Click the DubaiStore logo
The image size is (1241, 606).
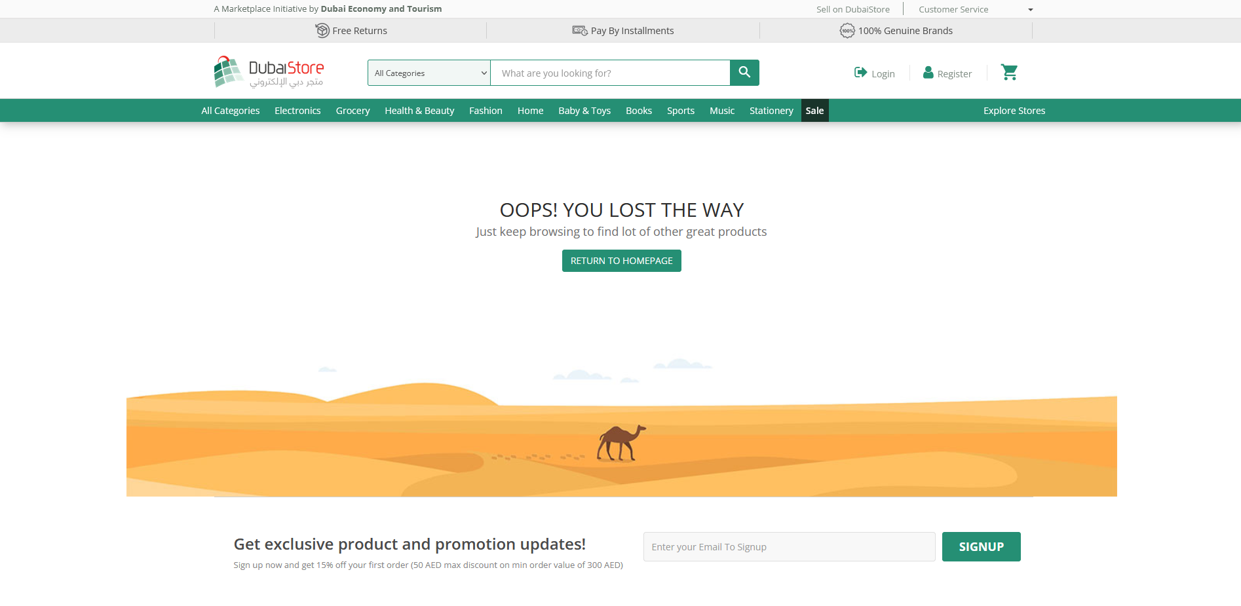click(269, 72)
